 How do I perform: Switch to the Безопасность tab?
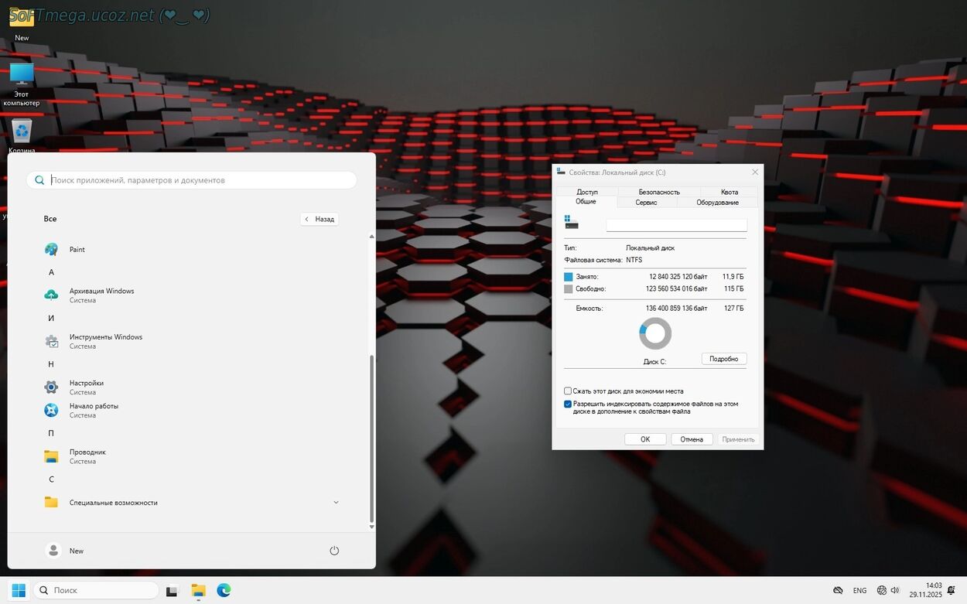(x=659, y=192)
